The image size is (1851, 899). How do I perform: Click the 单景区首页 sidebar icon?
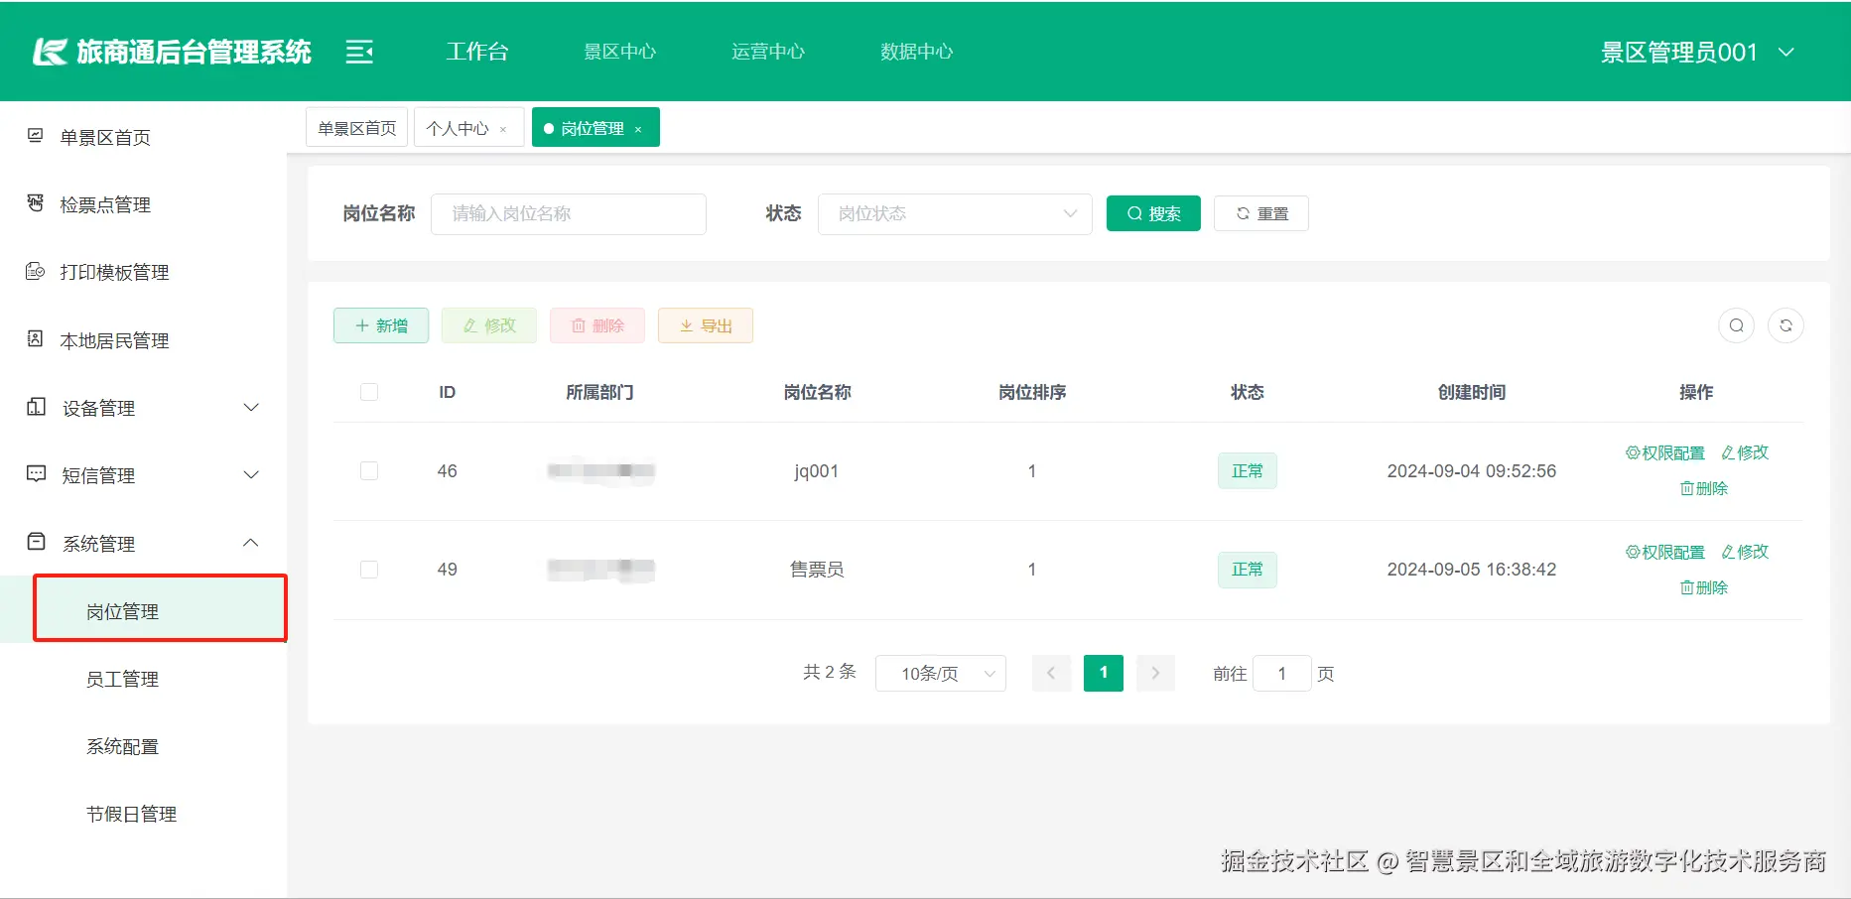pos(36,136)
